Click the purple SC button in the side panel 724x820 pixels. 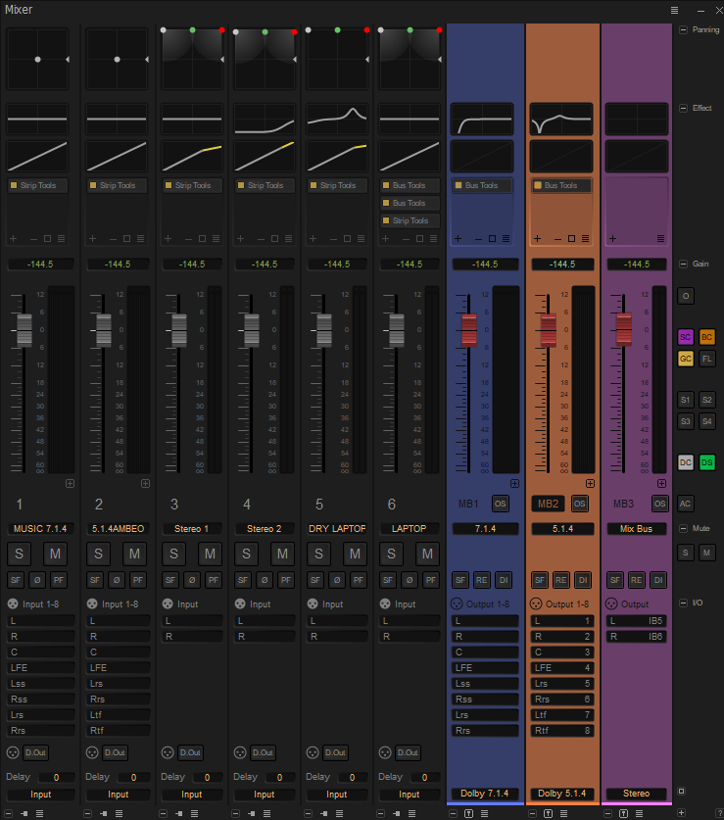click(686, 337)
